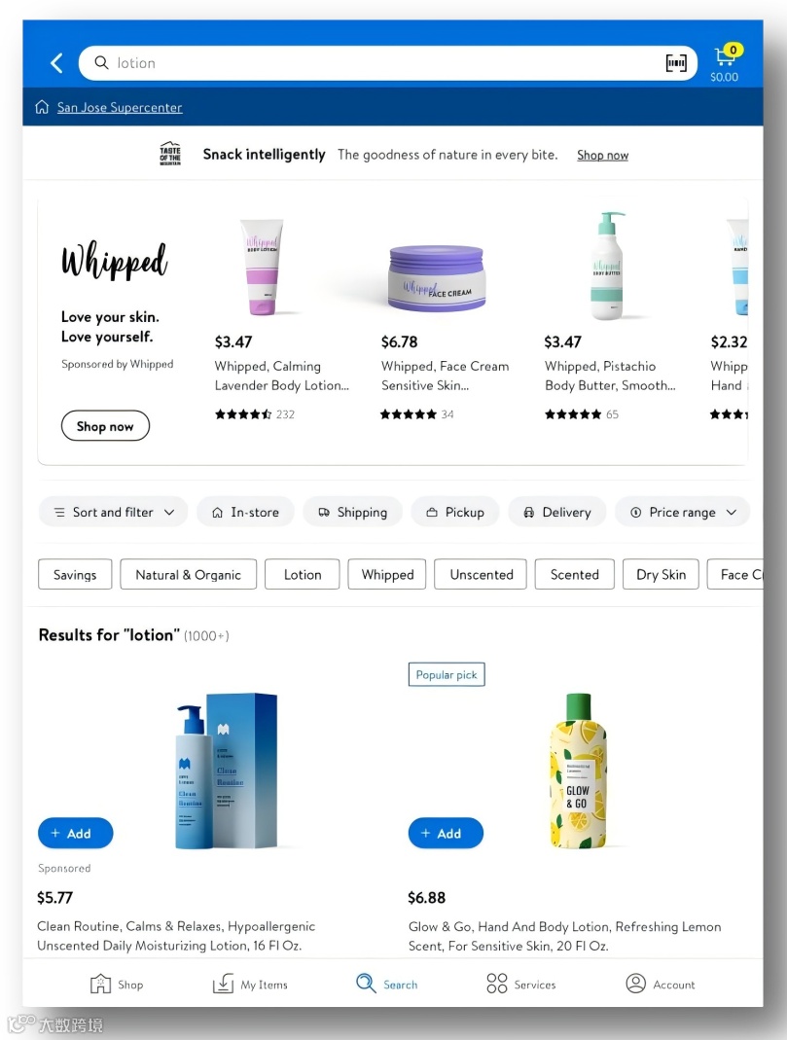Open the shopping cart icon
This screenshot has width=787, height=1040.
726,57
